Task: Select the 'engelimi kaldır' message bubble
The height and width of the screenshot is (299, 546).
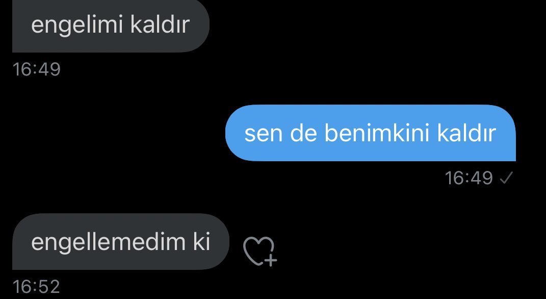Action: pos(111,26)
